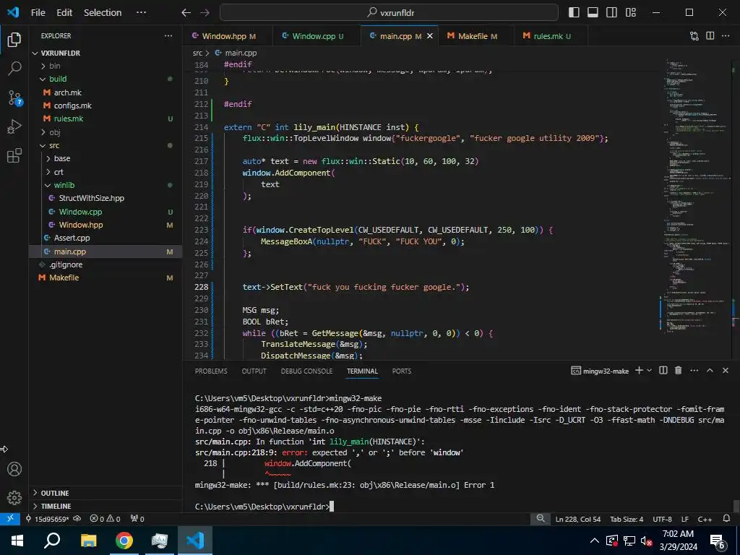The image size is (740, 555).
Task: Open the Accounts menu icon
Action: tap(14, 468)
